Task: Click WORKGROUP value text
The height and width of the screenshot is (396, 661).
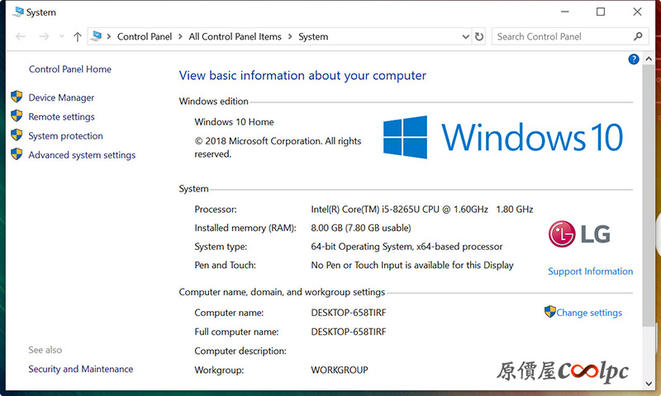Action: pos(340,370)
